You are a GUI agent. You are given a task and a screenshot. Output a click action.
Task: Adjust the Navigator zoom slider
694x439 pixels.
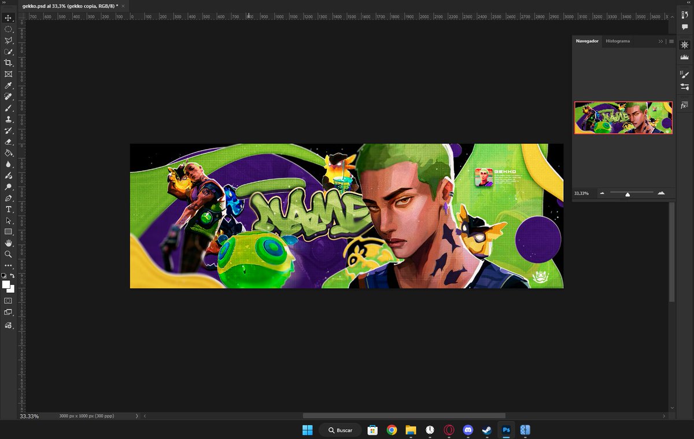pyautogui.click(x=627, y=194)
